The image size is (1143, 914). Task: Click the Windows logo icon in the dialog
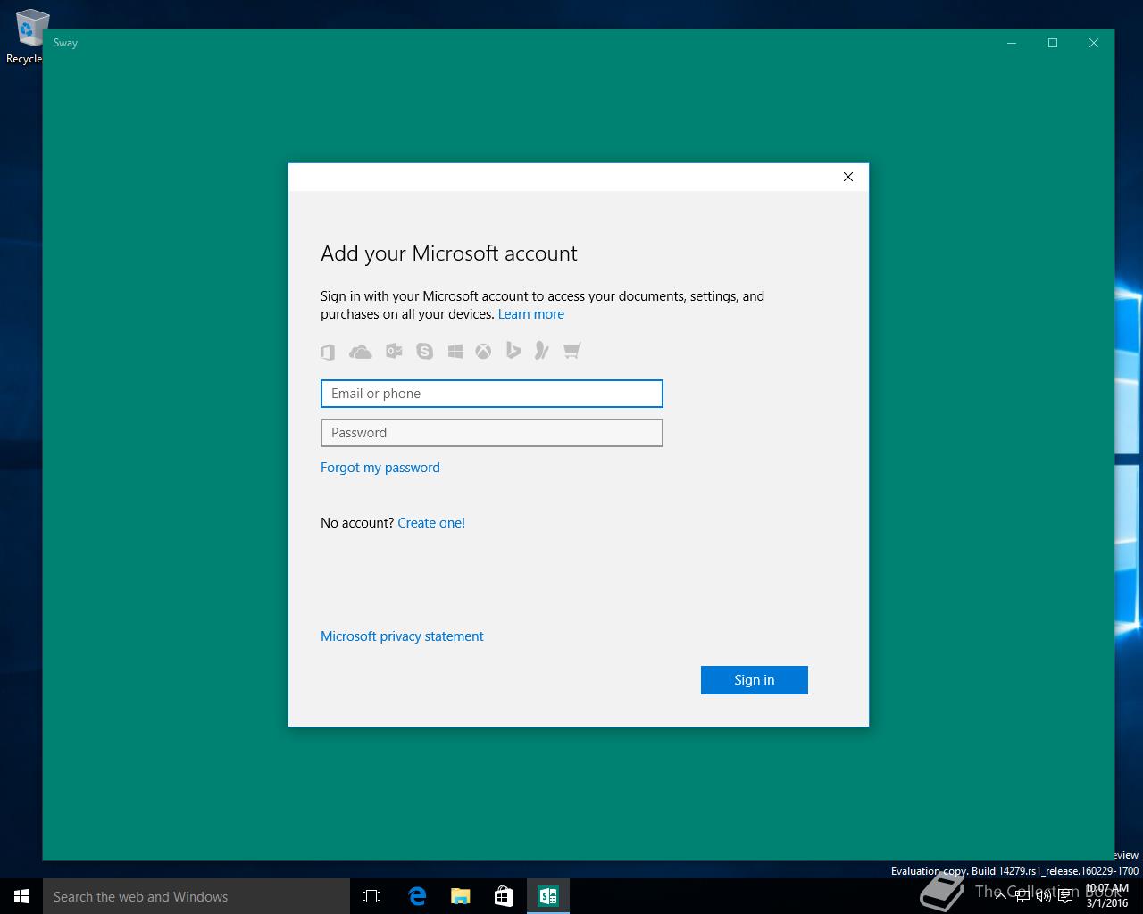click(455, 352)
